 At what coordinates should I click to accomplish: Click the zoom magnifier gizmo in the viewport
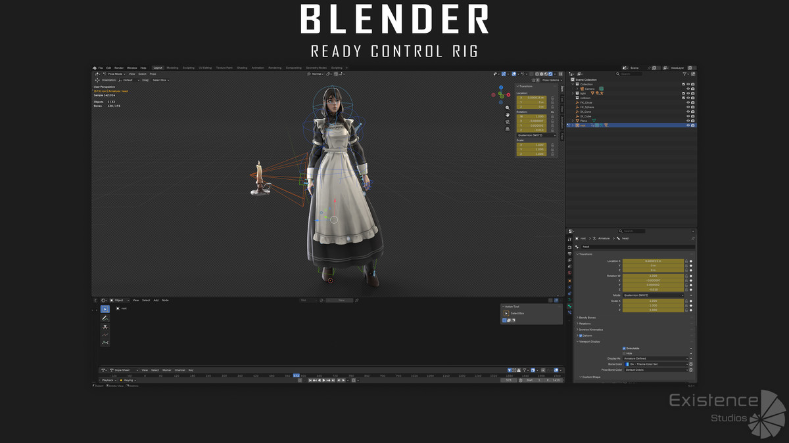(x=508, y=108)
